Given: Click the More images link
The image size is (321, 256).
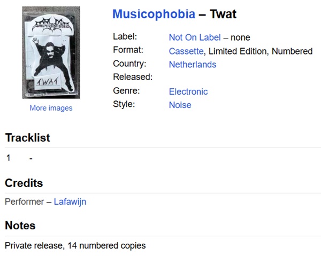Looking at the screenshot, I should [51, 108].
